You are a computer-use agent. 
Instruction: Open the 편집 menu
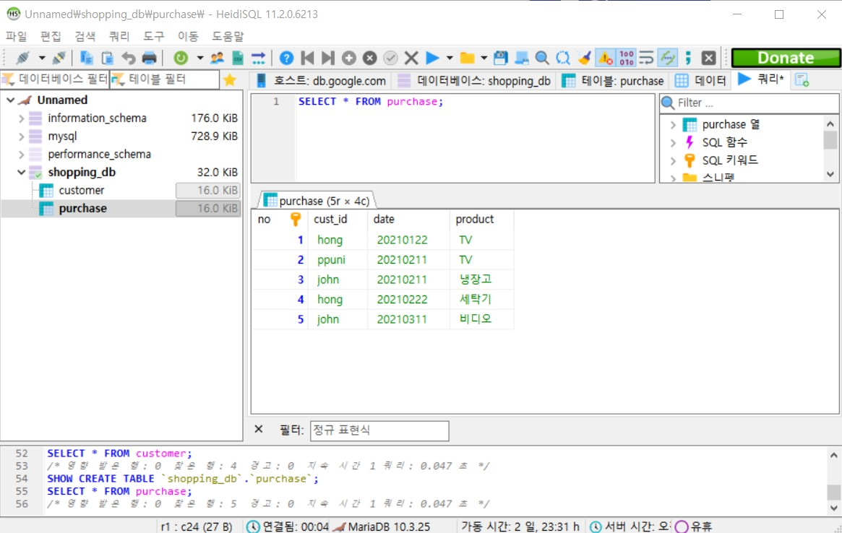point(51,36)
